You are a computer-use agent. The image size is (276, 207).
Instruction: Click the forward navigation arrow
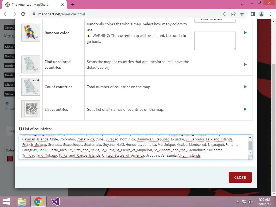(x=15, y=14)
